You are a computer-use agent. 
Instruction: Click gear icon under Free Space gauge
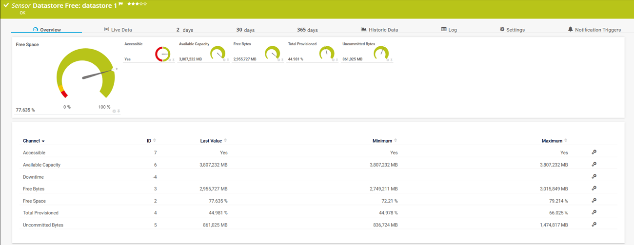pyautogui.click(x=114, y=111)
